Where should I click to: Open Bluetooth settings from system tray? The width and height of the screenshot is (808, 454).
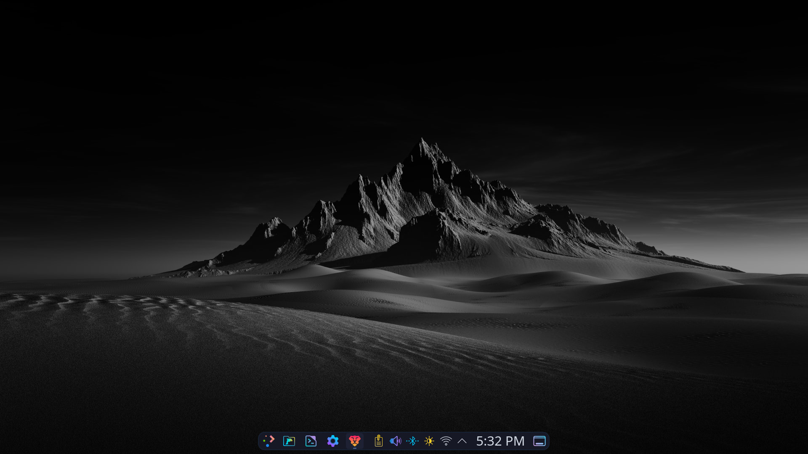coord(412,441)
